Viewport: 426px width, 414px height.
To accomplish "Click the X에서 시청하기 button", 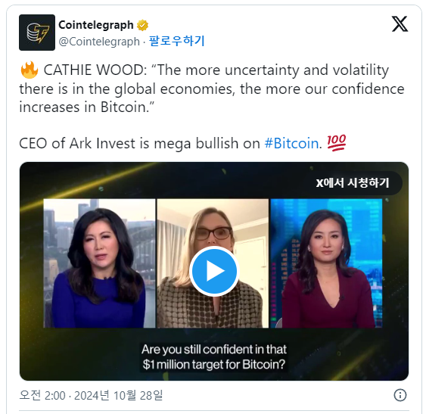I will point(353,183).
